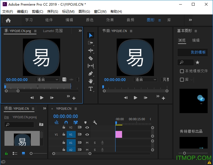Viewport: 213px width, 165px height.
Task: Go to the Home screen icon
Action: tap(8, 20)
